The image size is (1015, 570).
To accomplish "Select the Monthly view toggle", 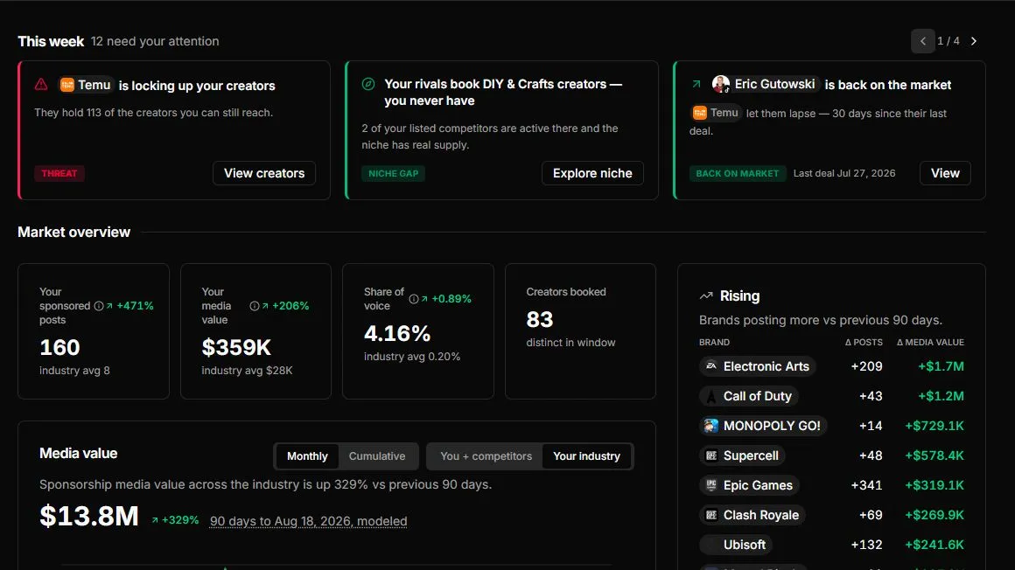I will (x=307, y=456).
